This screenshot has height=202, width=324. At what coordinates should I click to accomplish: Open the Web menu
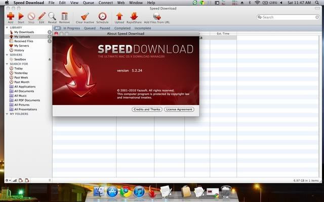121,3
